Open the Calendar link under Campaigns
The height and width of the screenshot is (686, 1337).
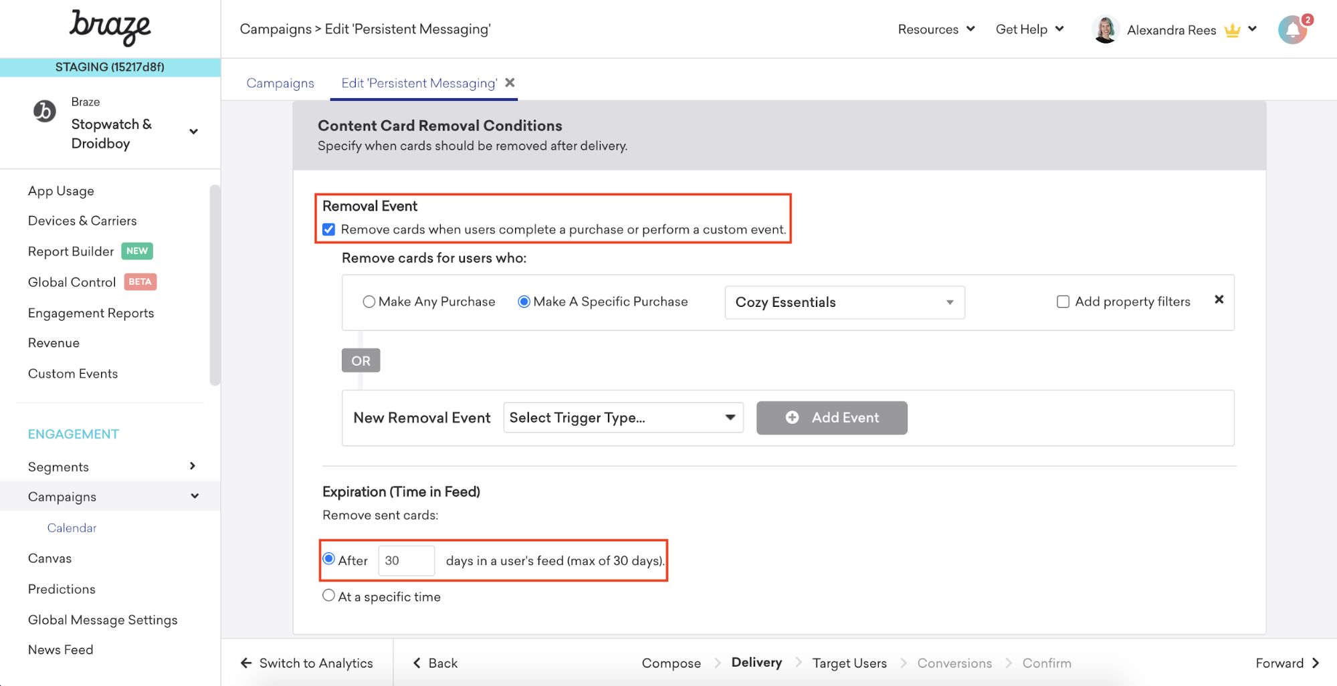pyautogui.click(x=72, y=528)
